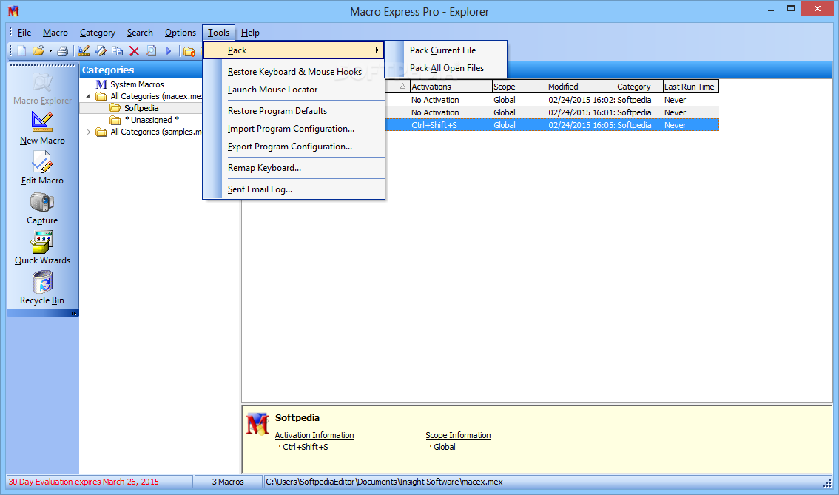Click the New Macro sidebar icon
This screenshot has height=495, width=839.
pyautogui.click(x=42, y=121)
